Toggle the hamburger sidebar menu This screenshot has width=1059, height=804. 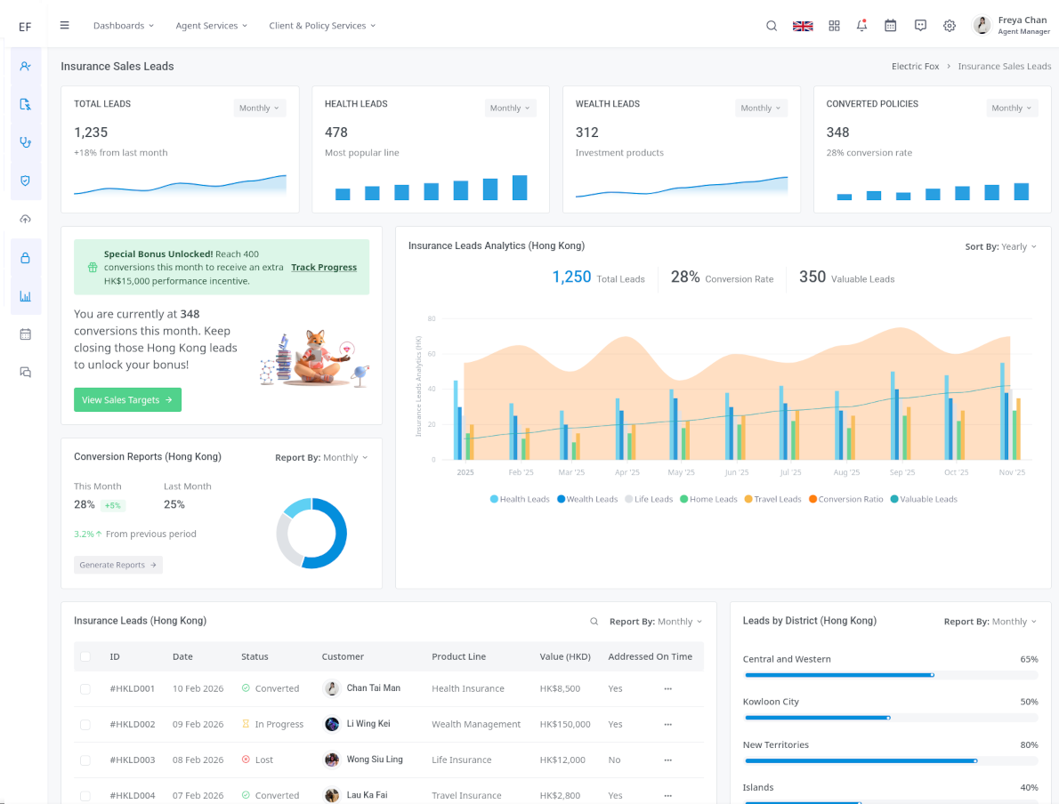coord(65,25)
